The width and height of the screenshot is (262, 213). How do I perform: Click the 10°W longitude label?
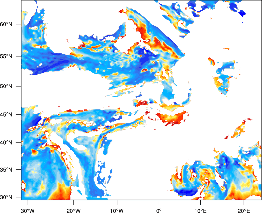(x=117, y=211)
